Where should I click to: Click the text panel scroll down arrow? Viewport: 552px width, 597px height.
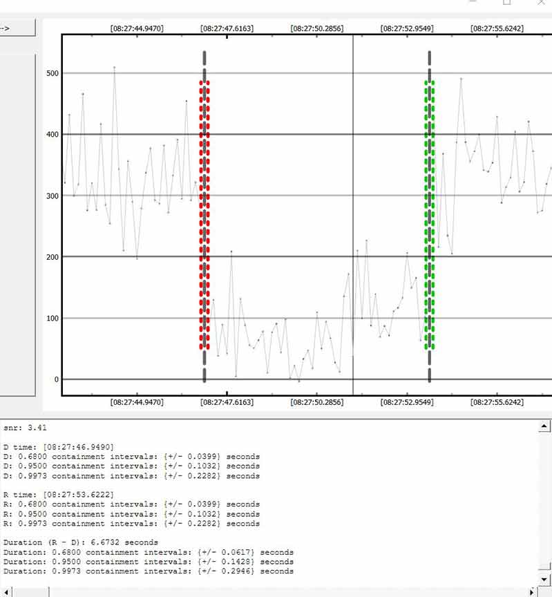(544, 580)
